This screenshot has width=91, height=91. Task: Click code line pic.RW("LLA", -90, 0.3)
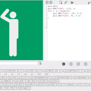[x=67, y=13]
